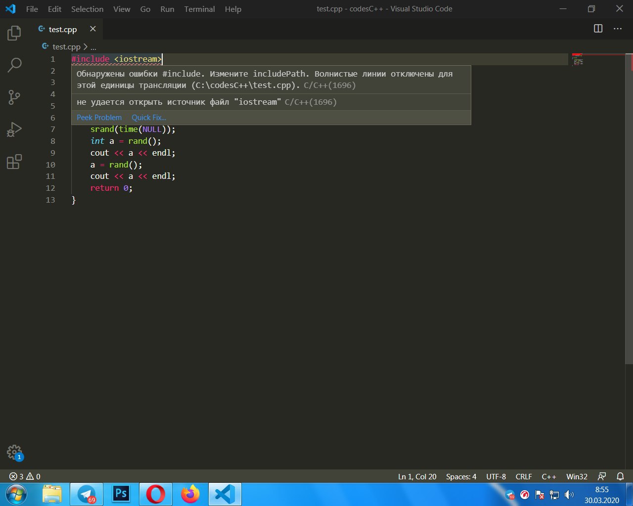Open Telegram from taskbar
Viewport: 633px width, 506px height.
click(87, 494)
